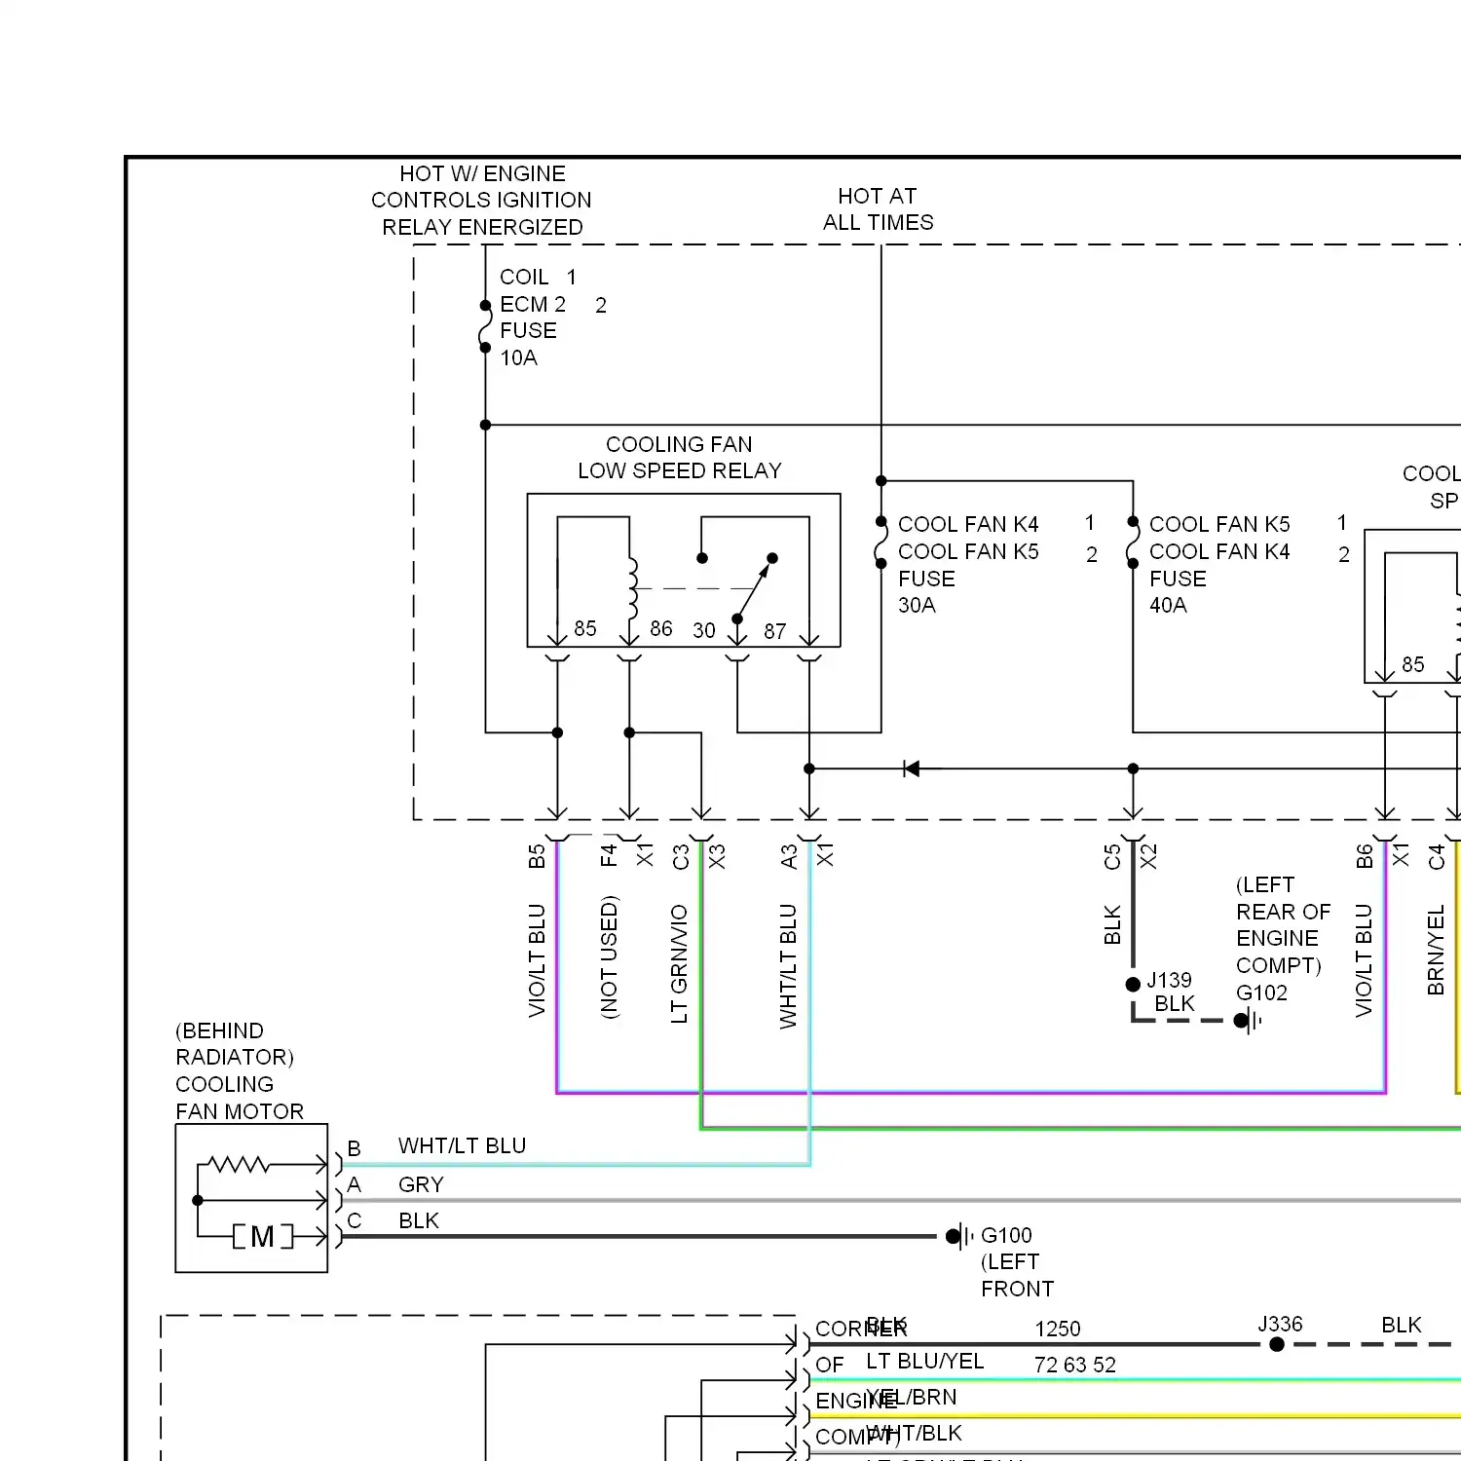Click the "WHT/LT BLU" label at motor pin B

click(462, 1146)
